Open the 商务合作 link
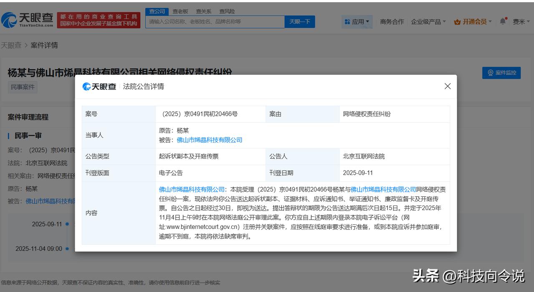The width and height of the screenshot is (534, 292). pos(392,22)
